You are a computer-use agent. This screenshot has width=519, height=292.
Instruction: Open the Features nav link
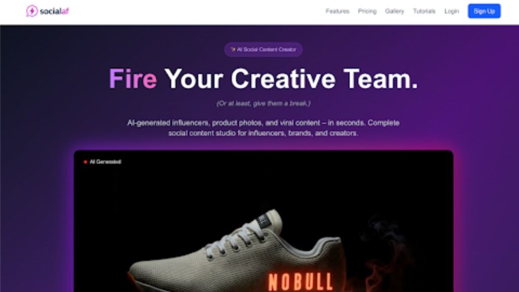tap(337, 11)
